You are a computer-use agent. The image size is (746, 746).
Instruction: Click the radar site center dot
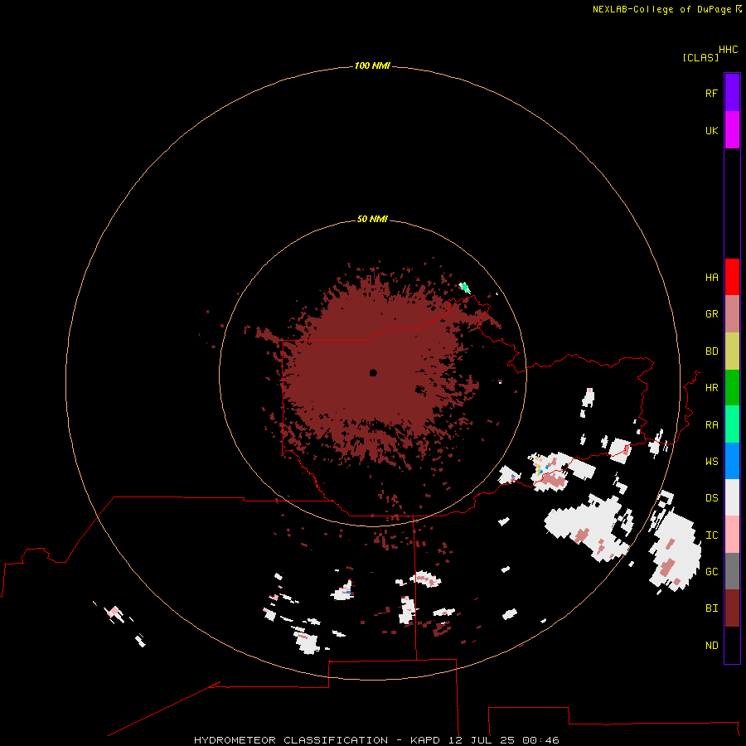[373, 373]
